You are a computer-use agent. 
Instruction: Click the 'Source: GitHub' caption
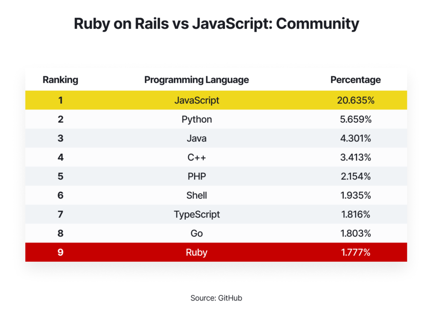tap(219, 298)
